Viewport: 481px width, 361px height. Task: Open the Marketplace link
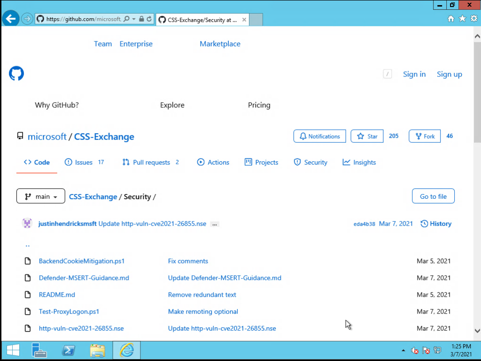pos(220,44)
